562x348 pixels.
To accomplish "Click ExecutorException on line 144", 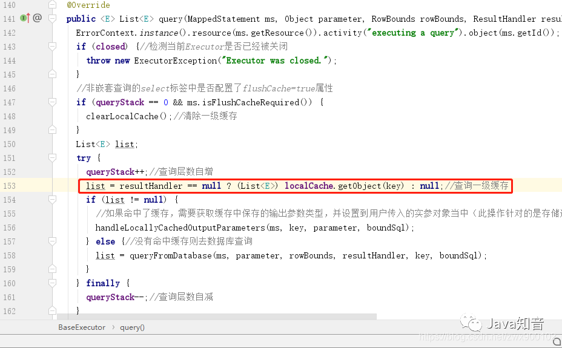I will click(x=175, y=61).
